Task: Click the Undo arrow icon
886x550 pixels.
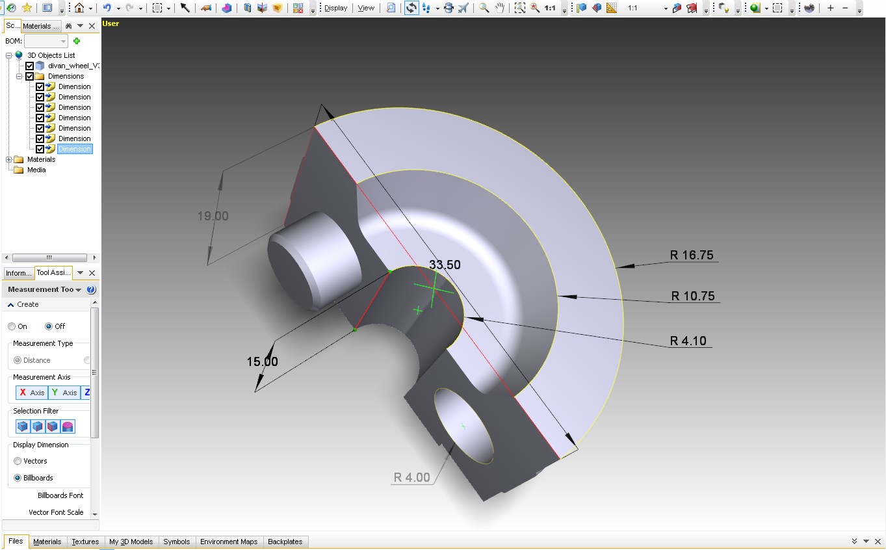Action: point(107,8)
